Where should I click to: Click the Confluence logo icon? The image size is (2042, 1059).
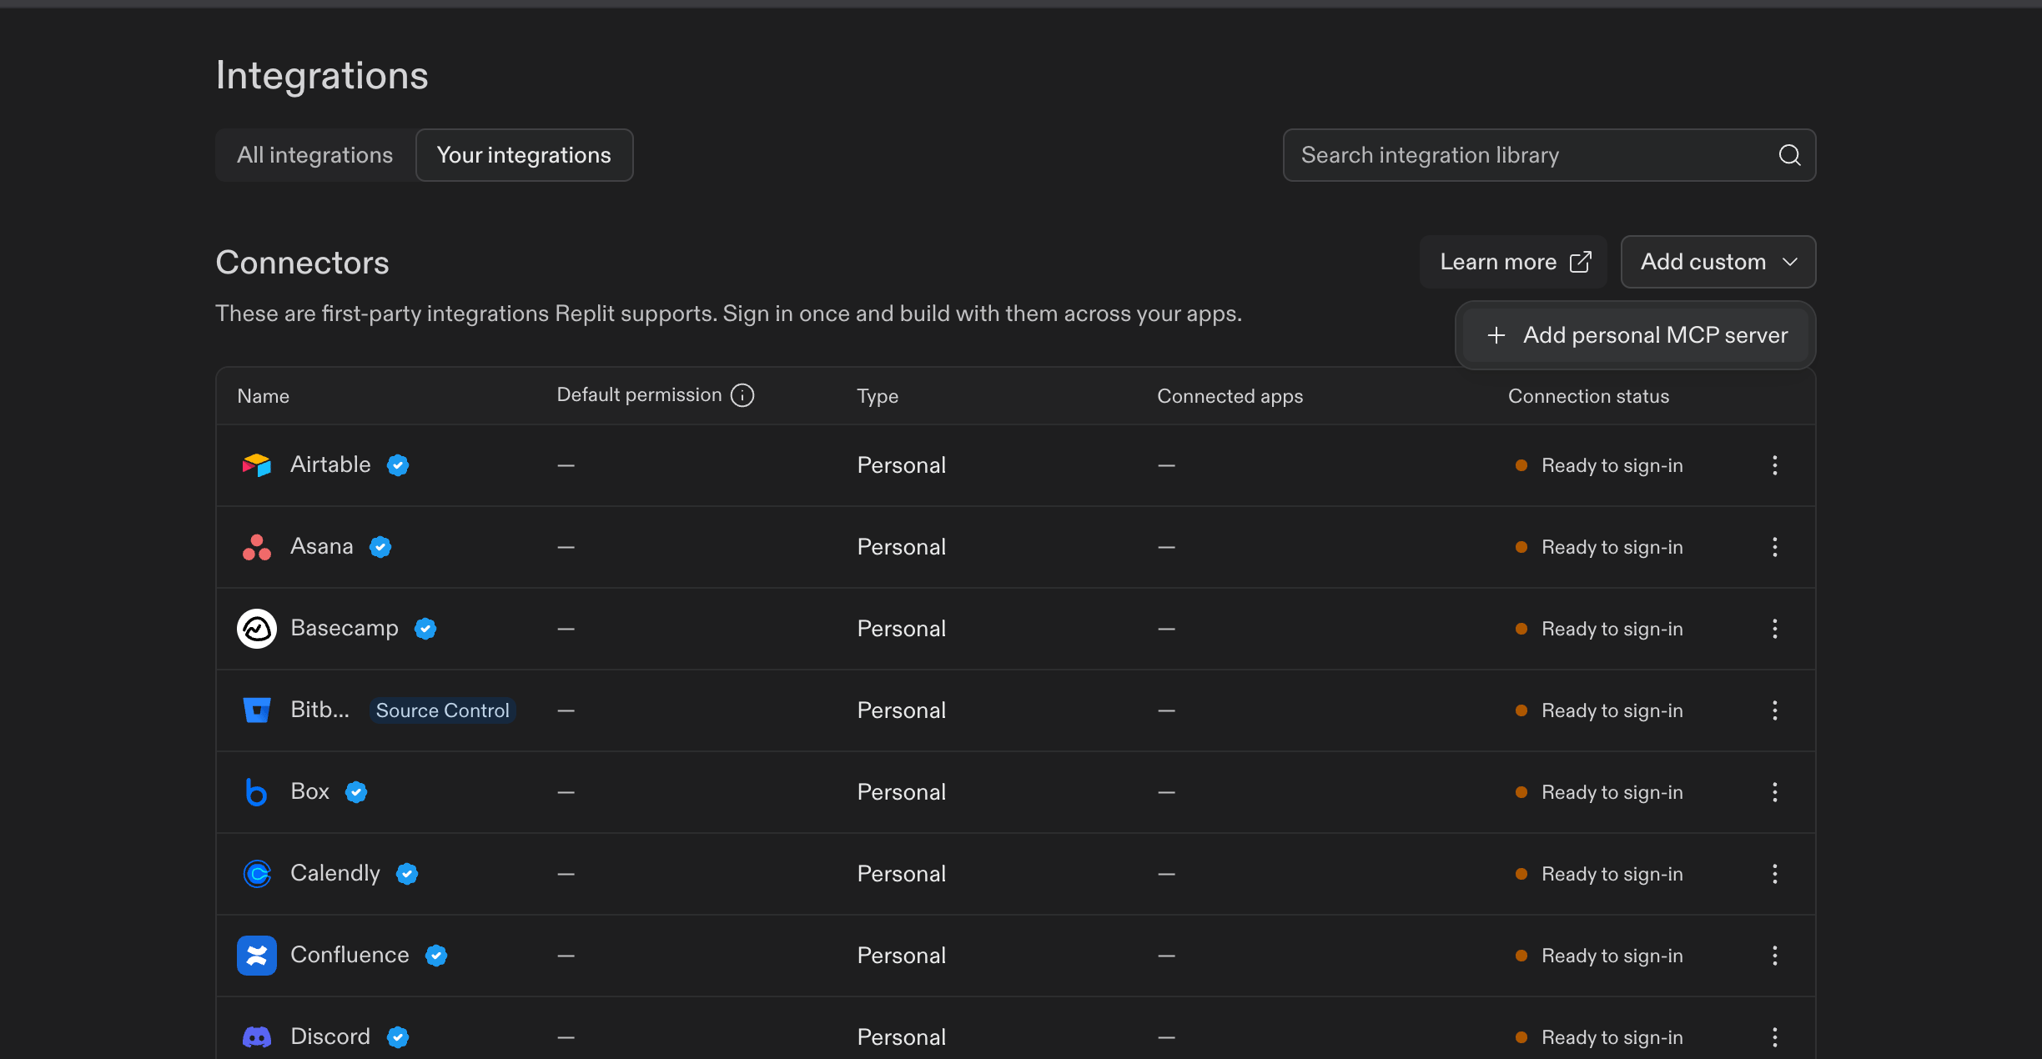pyautogui.click(x=257, y=956)
